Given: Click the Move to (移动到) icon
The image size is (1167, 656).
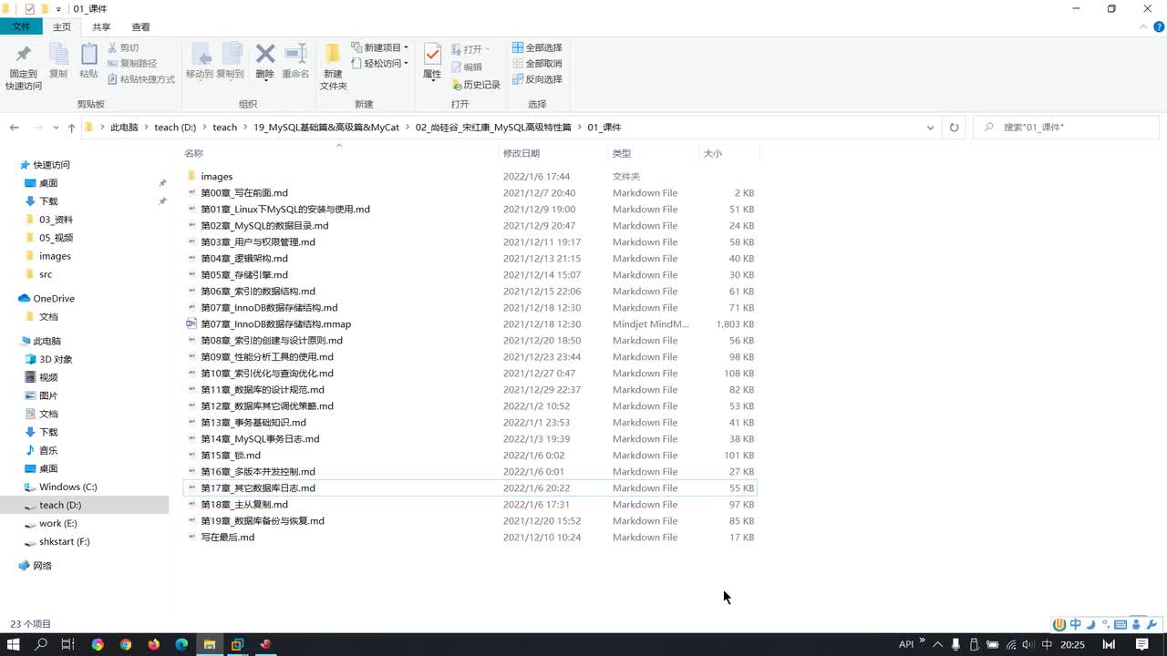Looking at the screenshot, I should 200,55.
